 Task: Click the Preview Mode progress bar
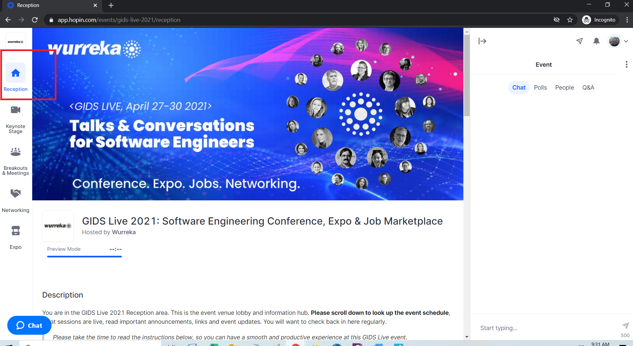(x=84, y=256)
